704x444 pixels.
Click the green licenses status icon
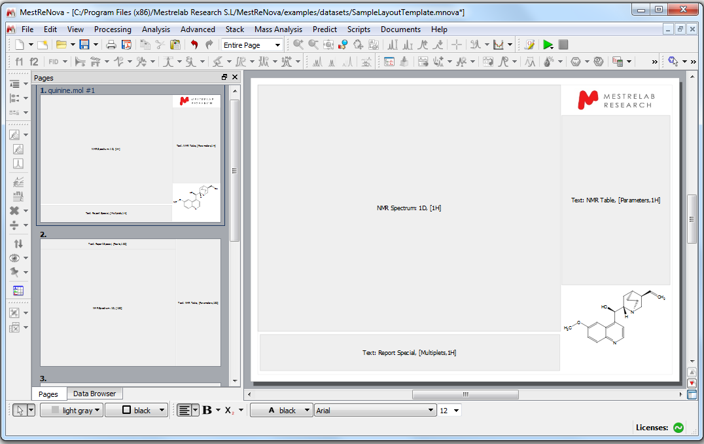[678, 428]
